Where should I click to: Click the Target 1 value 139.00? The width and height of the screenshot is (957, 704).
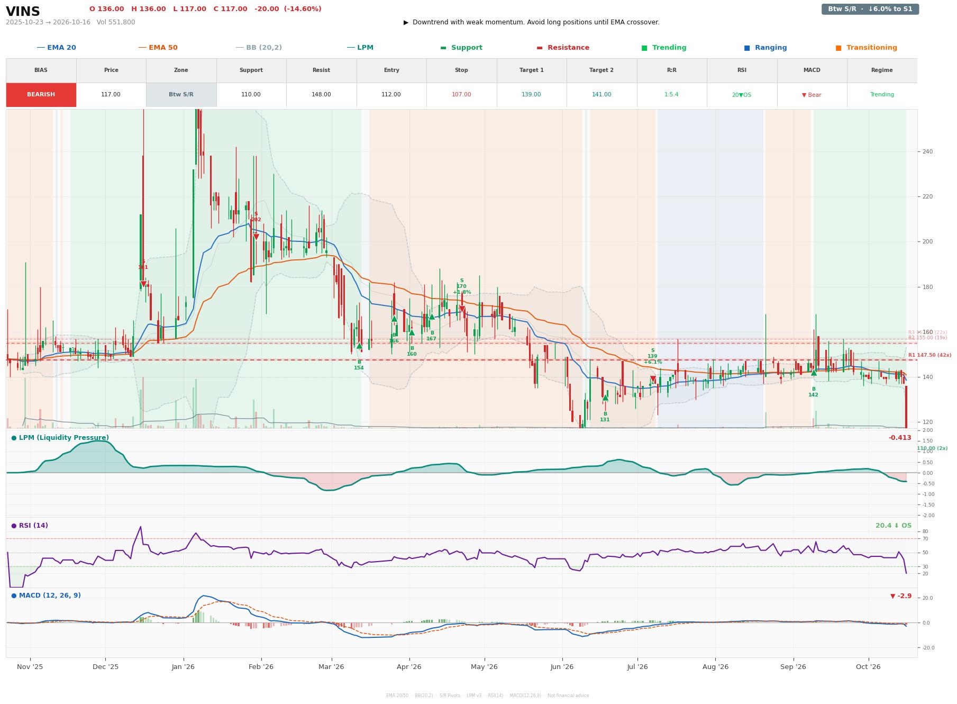coord(531,95)
